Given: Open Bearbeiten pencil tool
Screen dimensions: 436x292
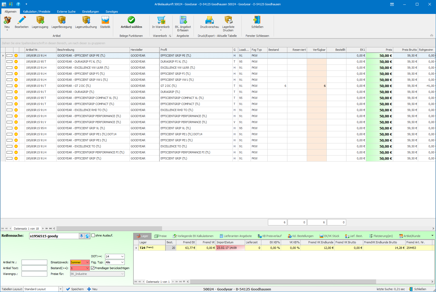Looking at the screenshot, I should point(22,20).
